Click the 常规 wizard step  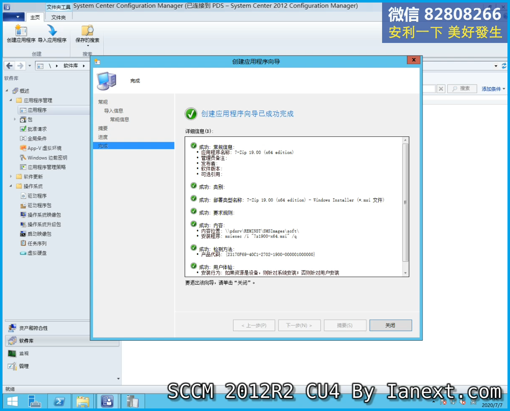pos(103,102)
